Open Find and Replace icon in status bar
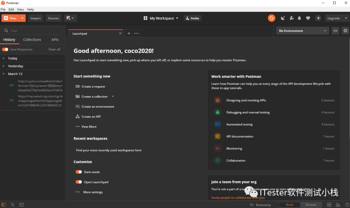 pos(12,205)
